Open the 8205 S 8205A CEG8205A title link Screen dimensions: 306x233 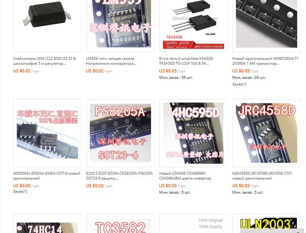click(120, 176)
